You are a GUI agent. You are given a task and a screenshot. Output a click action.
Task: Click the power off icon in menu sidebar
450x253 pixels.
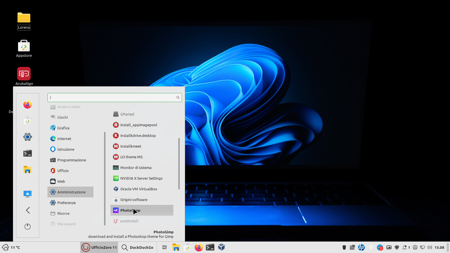pos(28,227)
